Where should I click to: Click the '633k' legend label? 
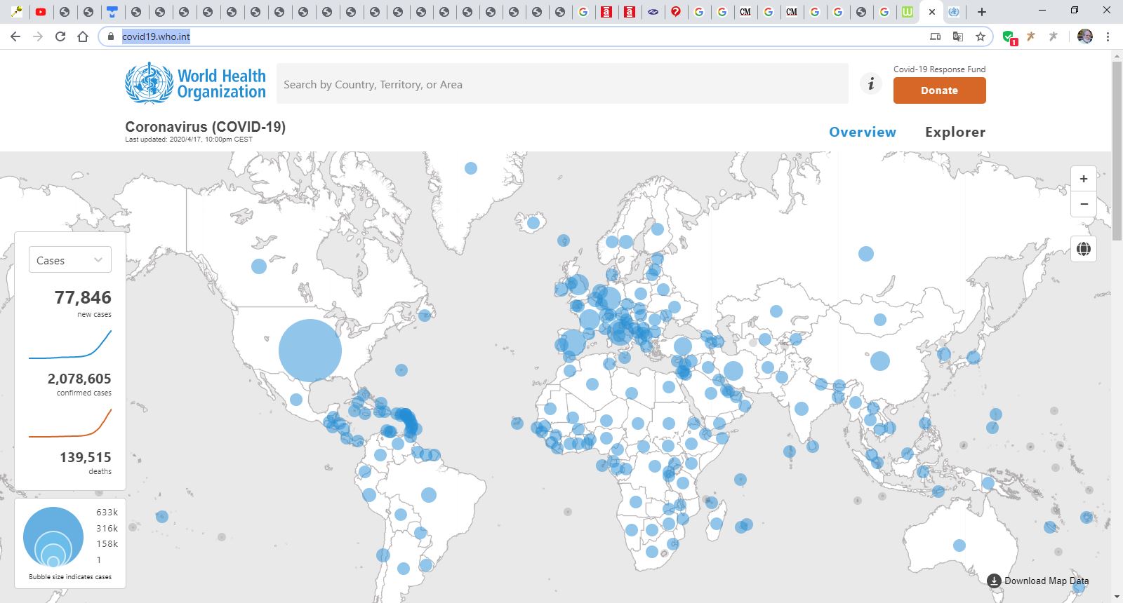click(x=107, y=513)
